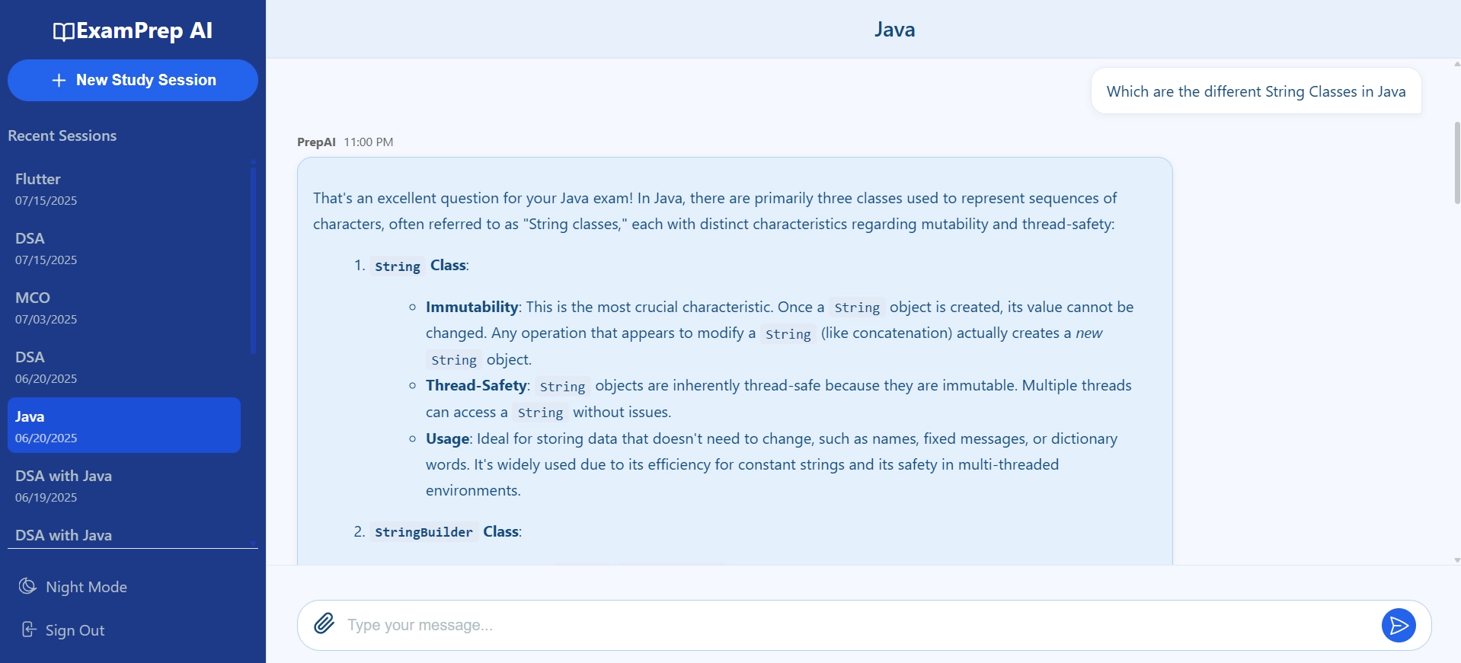Image resolution: width=1461 pixels, height=663 pixels.
Task: Sign Out of the account
Action: pos(75,630)
